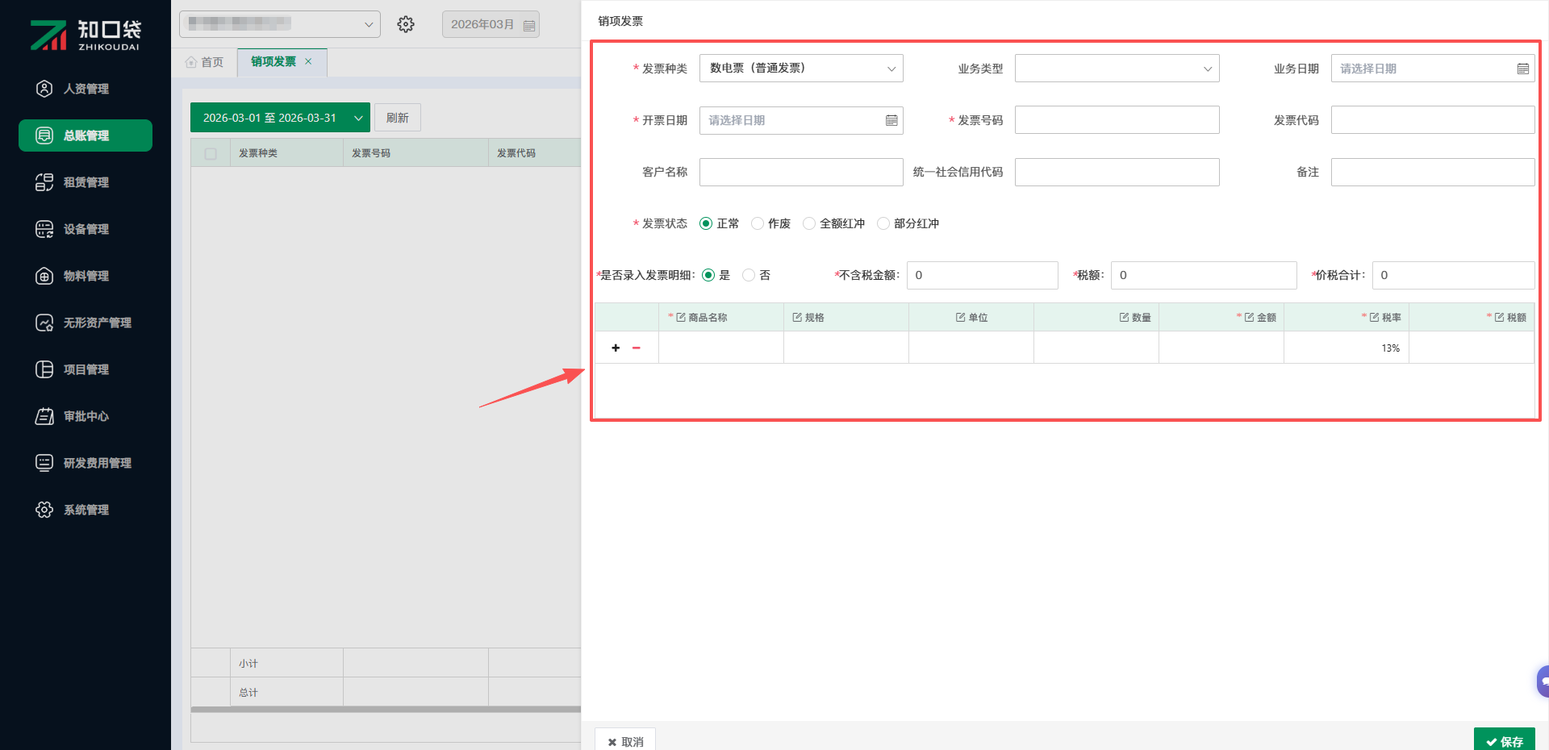The width and height of the screenshot is (1549, 750).
Task: Click the 客户名称 input field
Action: (x=801, y=172)
